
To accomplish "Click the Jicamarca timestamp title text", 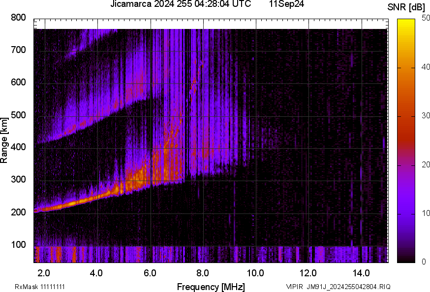I will [181, 4].
